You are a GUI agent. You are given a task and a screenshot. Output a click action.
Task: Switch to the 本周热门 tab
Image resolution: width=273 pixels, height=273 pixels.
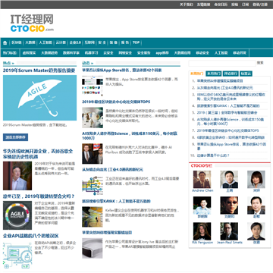pyautogui.click(x=196, y=74)
